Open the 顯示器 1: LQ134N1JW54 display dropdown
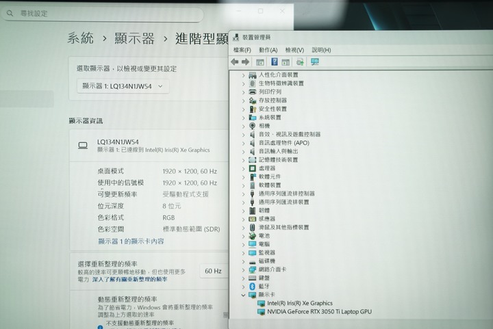 click(x=123, y=86)
